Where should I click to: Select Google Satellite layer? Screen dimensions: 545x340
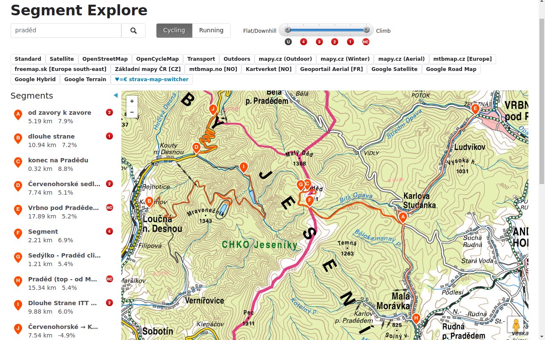(x=395, y=69)
